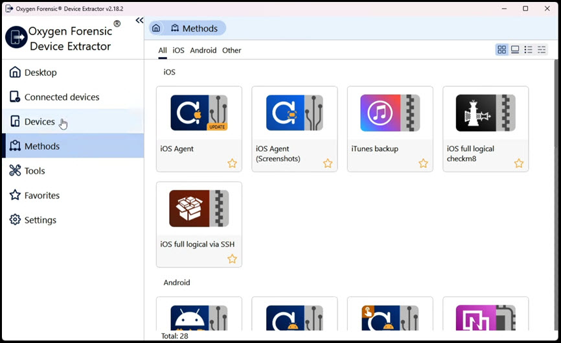Viewport: 561px width, 343px height.
Task: Open the iTunes backup method icon
Action: (x=390, y=113)
